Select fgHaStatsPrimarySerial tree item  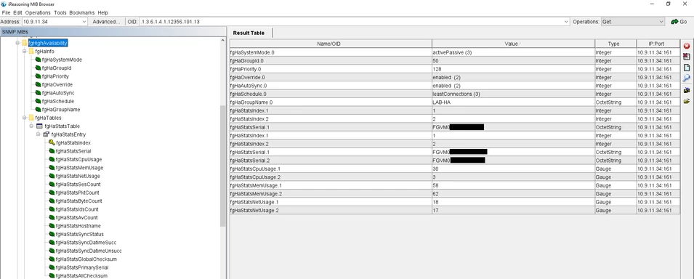point(82,267)
